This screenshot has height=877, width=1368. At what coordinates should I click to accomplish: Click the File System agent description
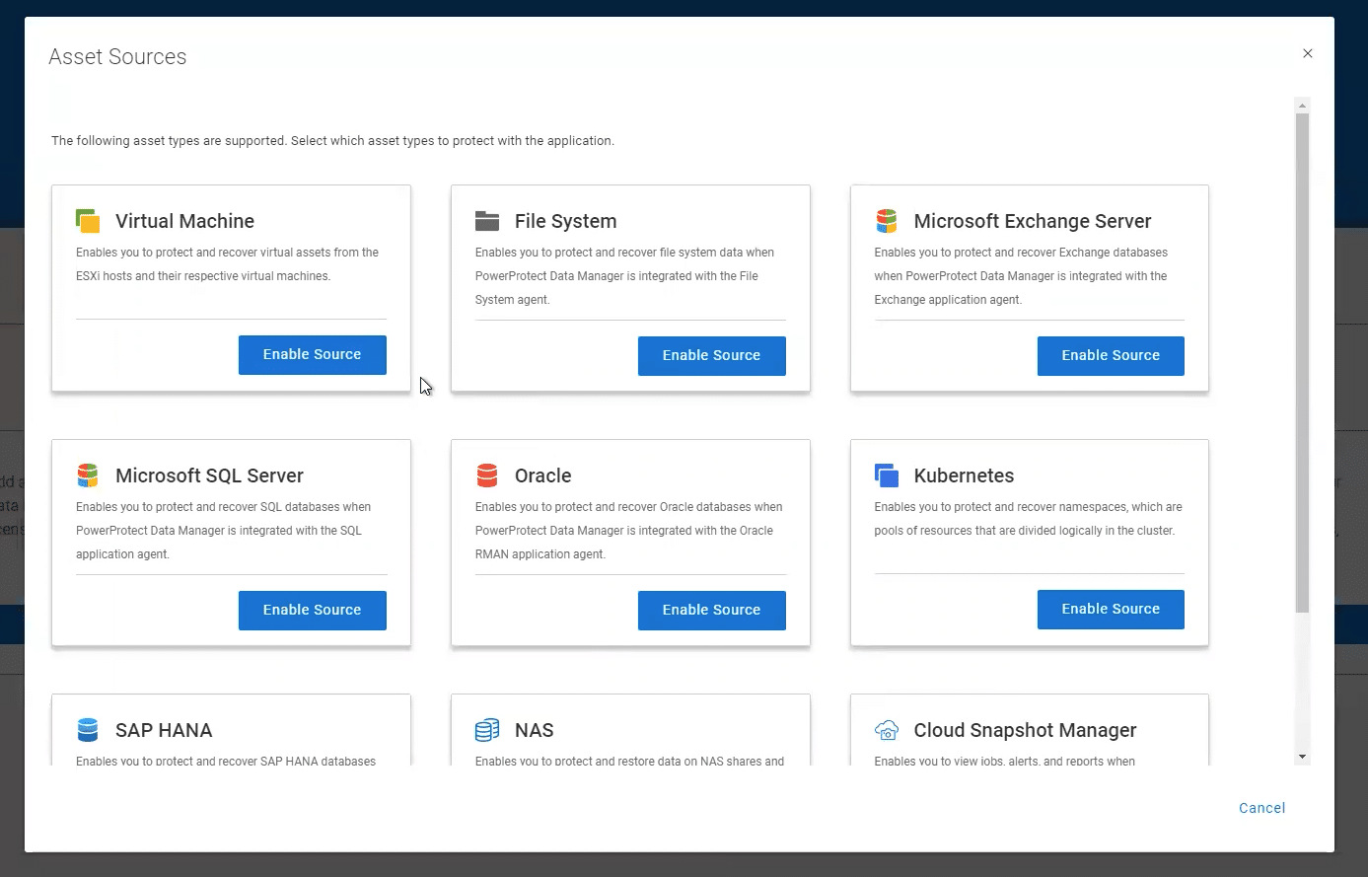point(625,276)
